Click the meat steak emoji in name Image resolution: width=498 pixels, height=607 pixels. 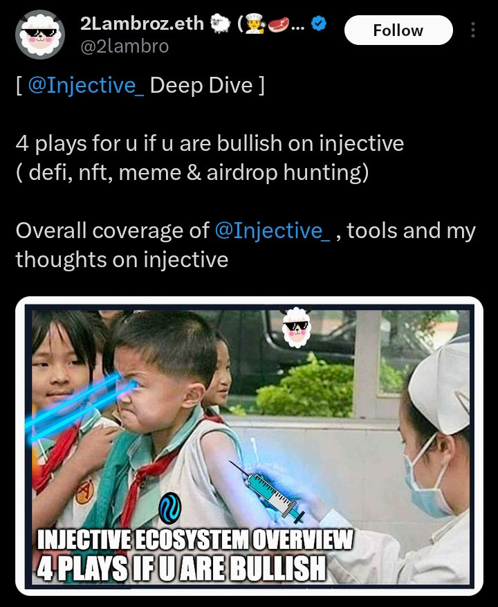click(278, 24)
